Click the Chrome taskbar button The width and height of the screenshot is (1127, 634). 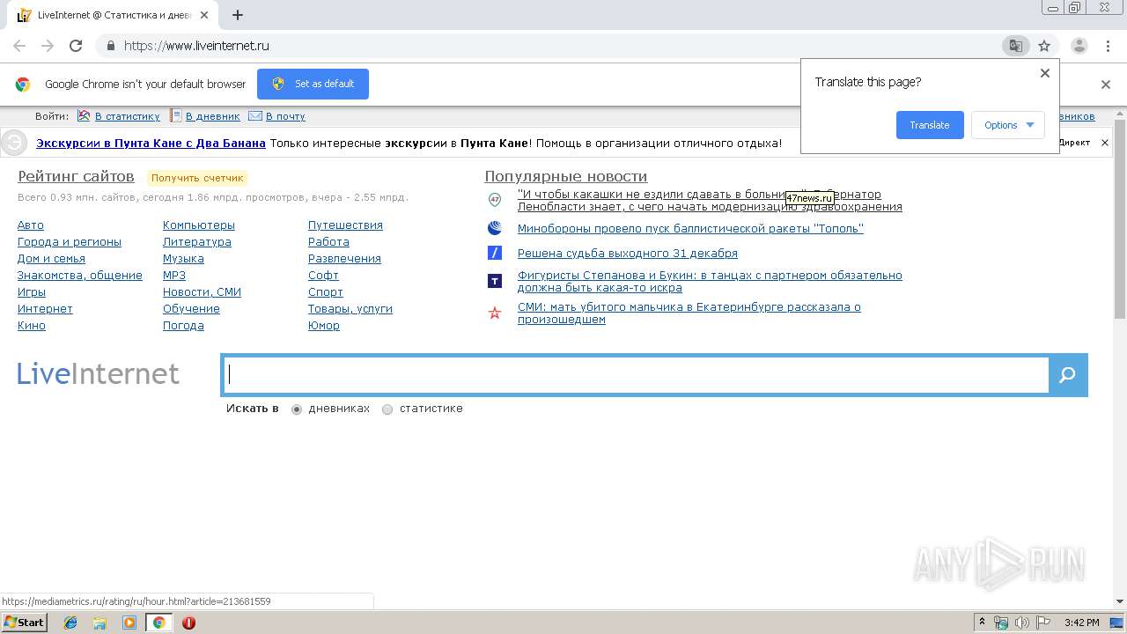click(158, 623)
